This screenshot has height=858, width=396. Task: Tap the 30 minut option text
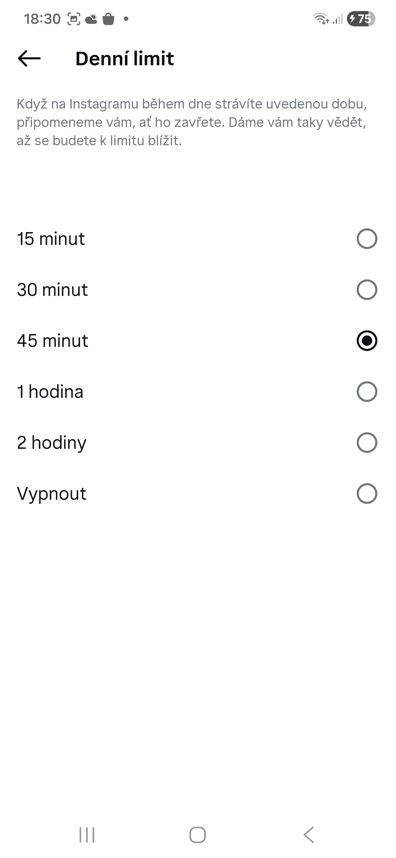coord(52,290)
